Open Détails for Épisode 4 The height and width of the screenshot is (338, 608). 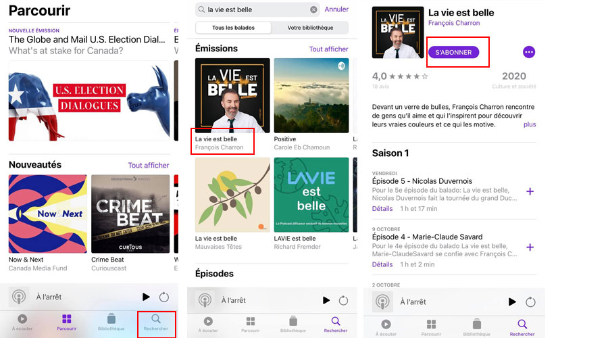point(382,265)
